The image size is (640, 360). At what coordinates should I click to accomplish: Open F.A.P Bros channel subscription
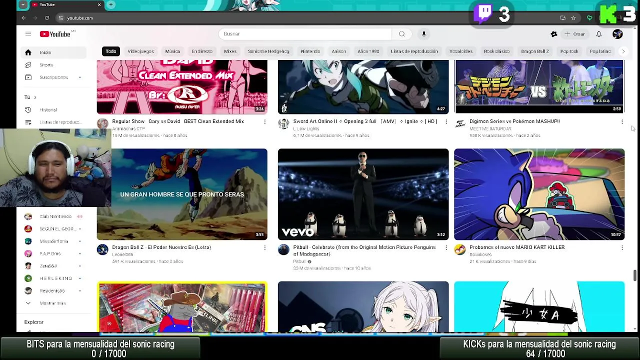(x=54, y=253)
